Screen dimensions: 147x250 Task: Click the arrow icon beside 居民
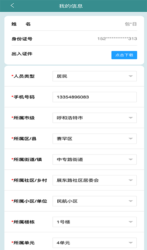[130, 76]
